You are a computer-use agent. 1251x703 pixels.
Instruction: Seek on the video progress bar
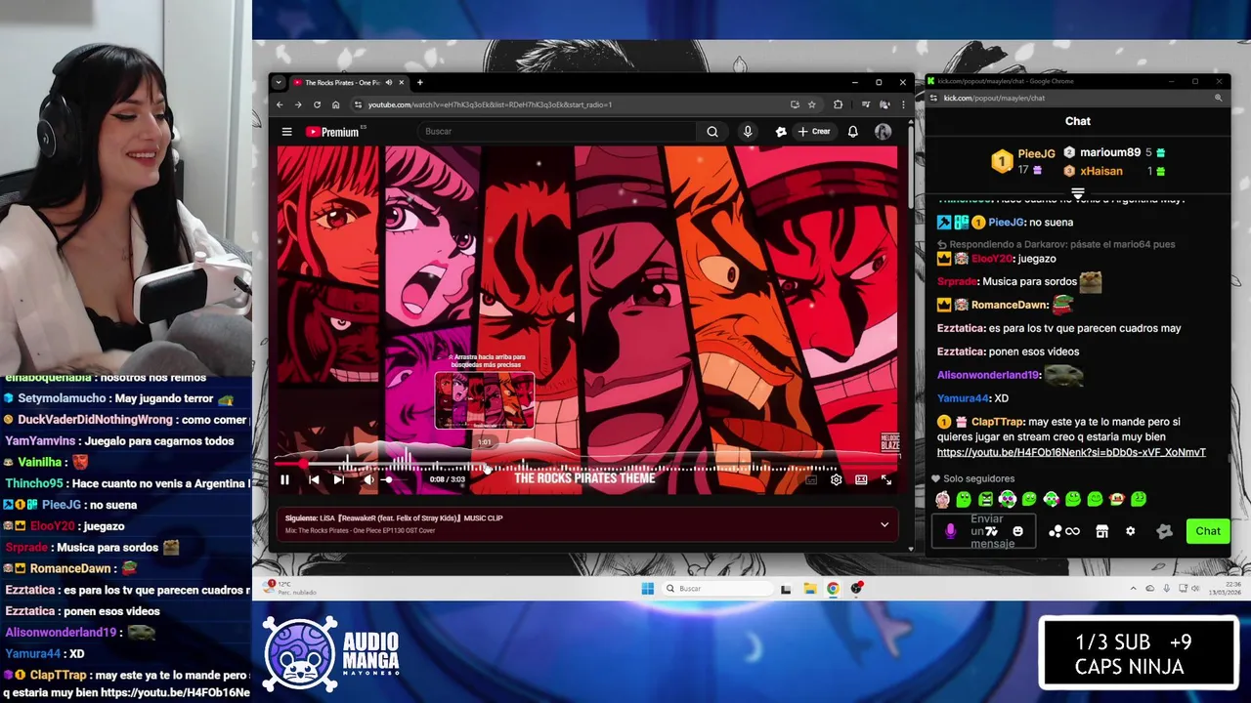tap(586, 463)
